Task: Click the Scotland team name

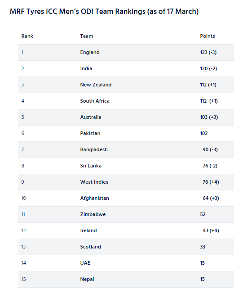Action: [x=91, y=247]
